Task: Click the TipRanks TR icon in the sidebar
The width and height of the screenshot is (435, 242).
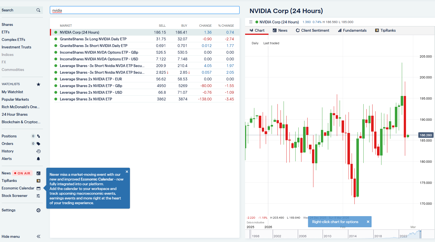Action: point(38,181)
